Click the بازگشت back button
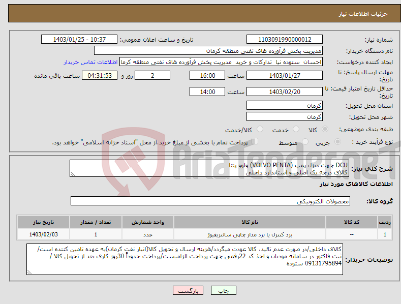Viewport: 401px width, 304px height. pos(188,291)
